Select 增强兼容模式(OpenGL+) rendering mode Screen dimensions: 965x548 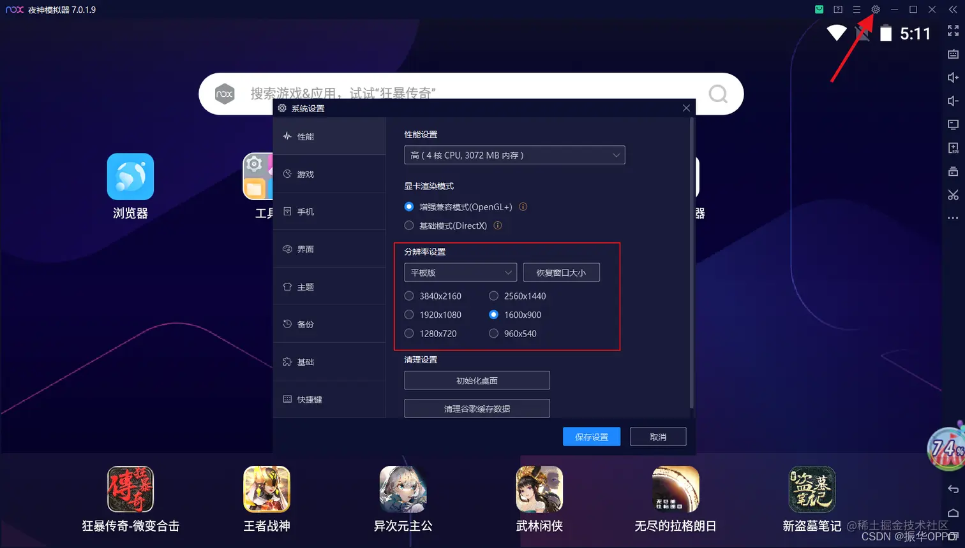click(x=409, y=206)
